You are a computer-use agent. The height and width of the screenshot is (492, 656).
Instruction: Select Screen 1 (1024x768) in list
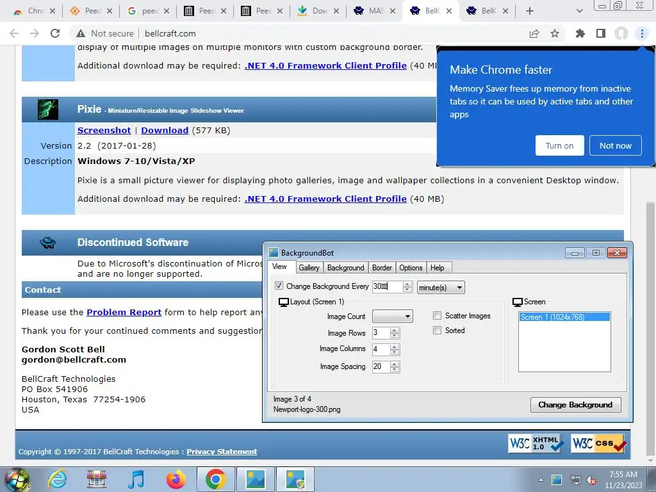click(x=564, y=316)
